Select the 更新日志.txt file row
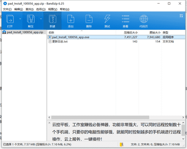This screenshot has width=187, height=149. click(x=116, y=42)
